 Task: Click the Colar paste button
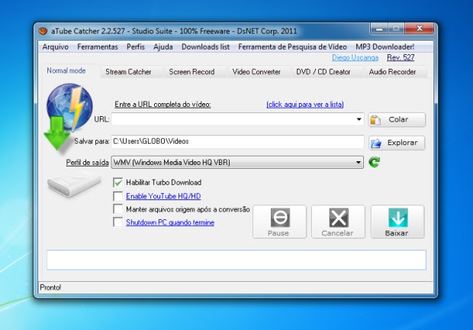(x=397, y=120)
